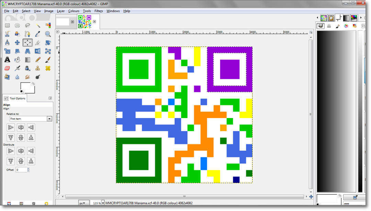Switch to colour Wheel selector
The height and width of the screenshot is (211, 371).
(346, 26)
